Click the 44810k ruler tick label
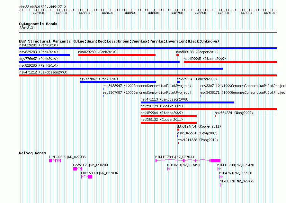The image size is (286, 203). [x=38, y=13]
